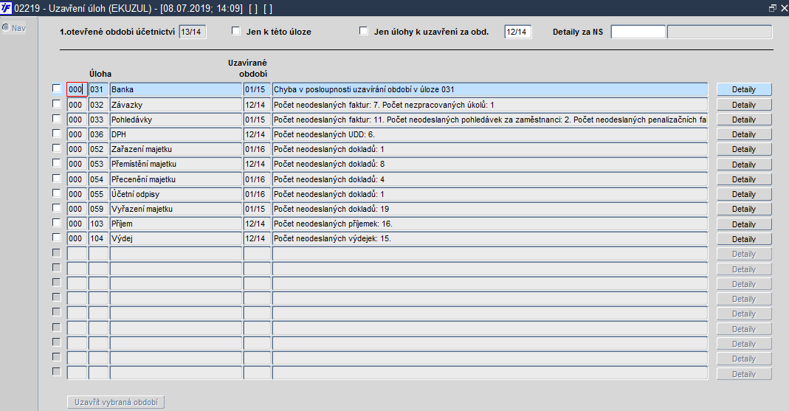Image resolution: width=789 pixels, height=411 pixels.
Task: Click the task code 031 cell
Action: (x=98, y=89)
